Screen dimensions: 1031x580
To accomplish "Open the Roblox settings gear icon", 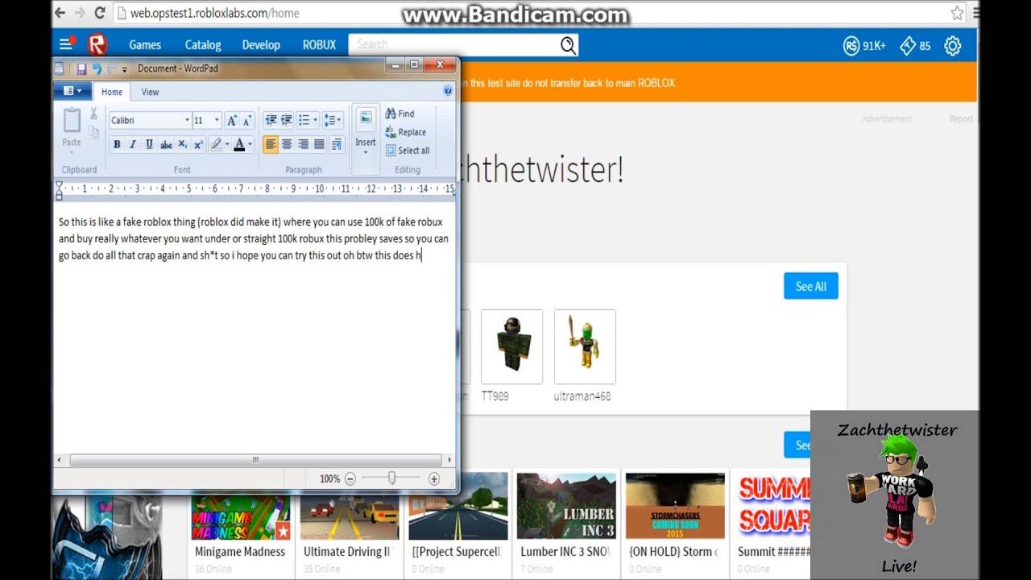I will (x=953, y=46).
